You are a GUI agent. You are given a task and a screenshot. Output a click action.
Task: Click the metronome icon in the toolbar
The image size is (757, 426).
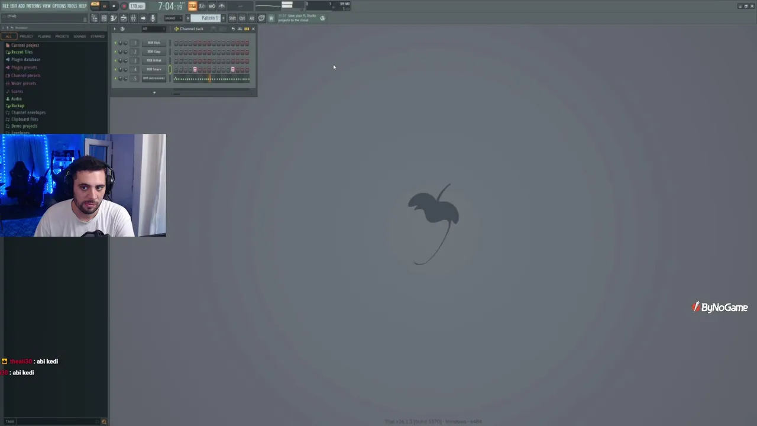(222, 6)
